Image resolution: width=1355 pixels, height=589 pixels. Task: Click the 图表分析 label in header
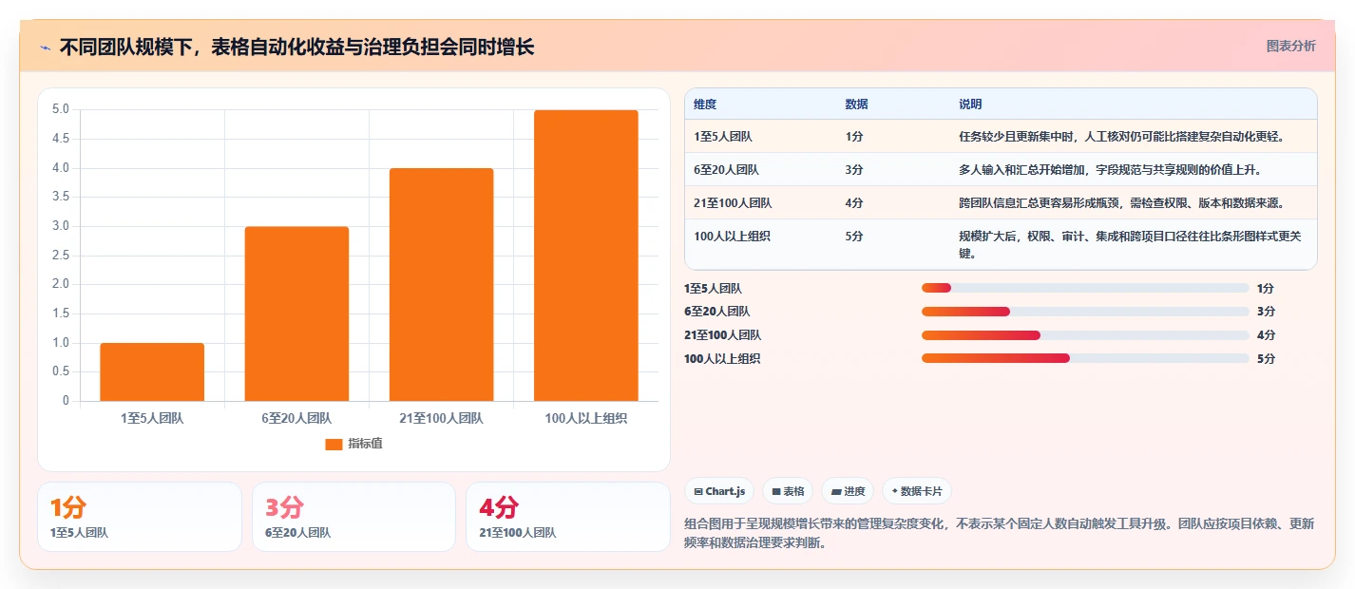point(1290,46)
